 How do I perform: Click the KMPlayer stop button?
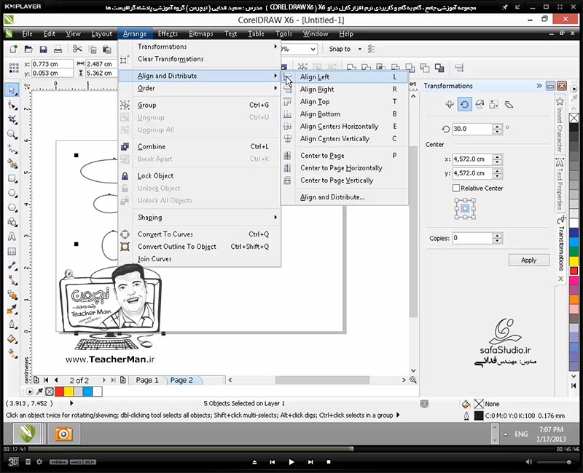click(329, 462)
